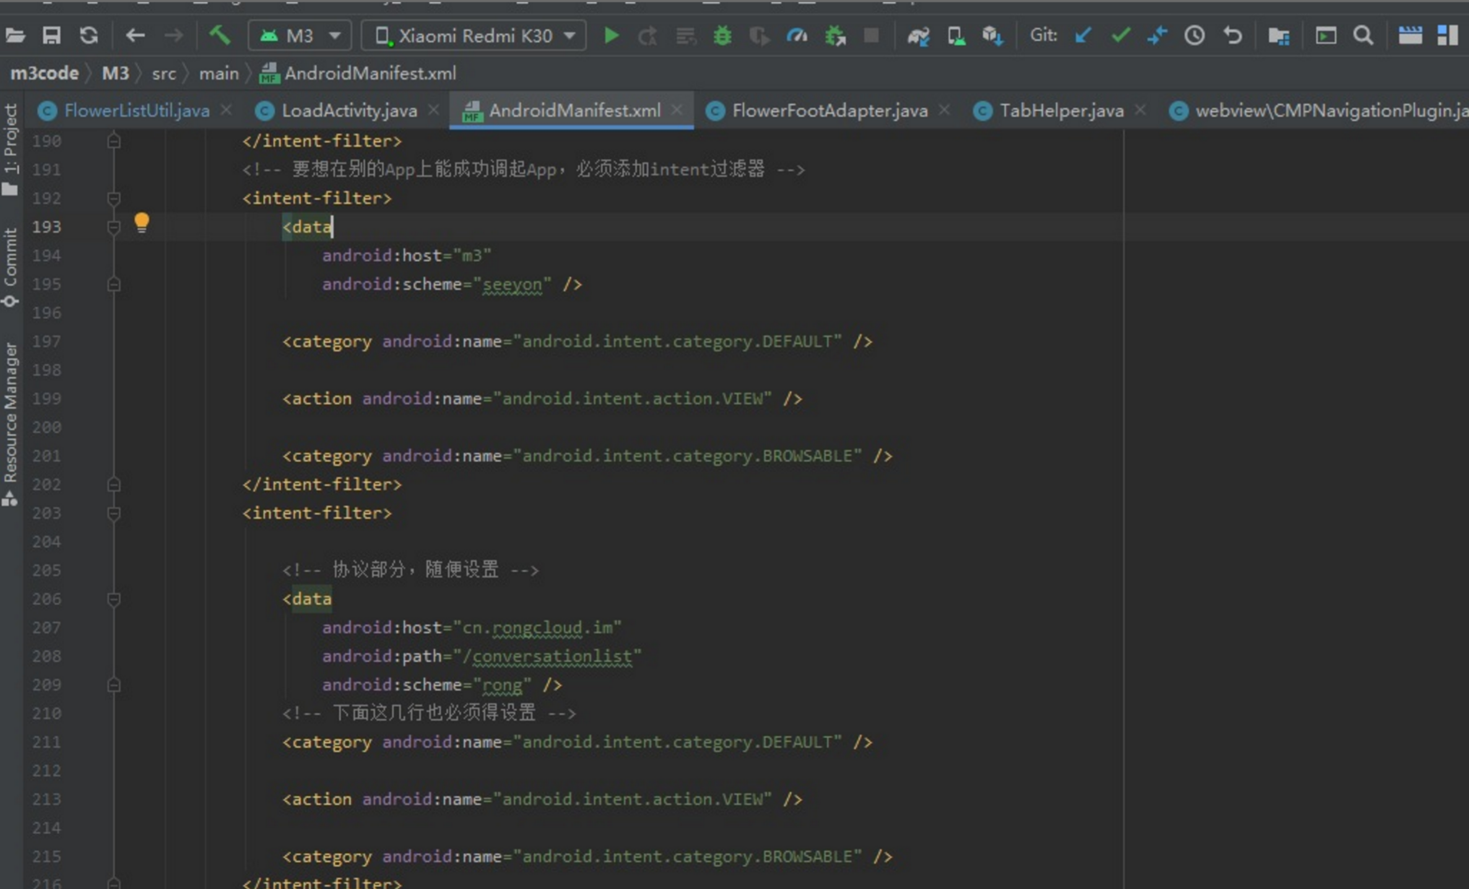Click the Sync files refresh icon

click(x=89, y=35)
